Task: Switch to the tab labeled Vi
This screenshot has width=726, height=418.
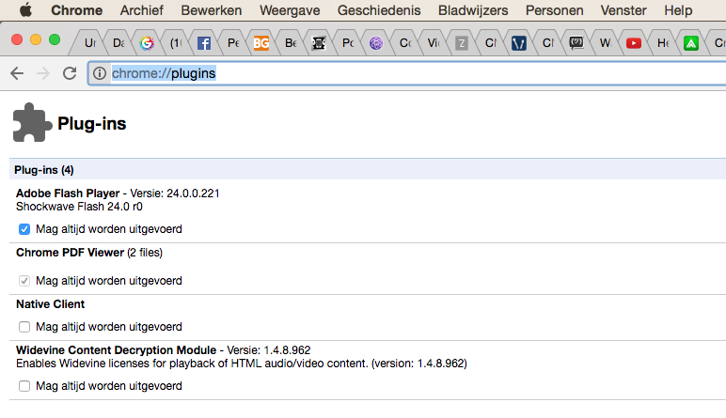Action: tap(434, 43)
